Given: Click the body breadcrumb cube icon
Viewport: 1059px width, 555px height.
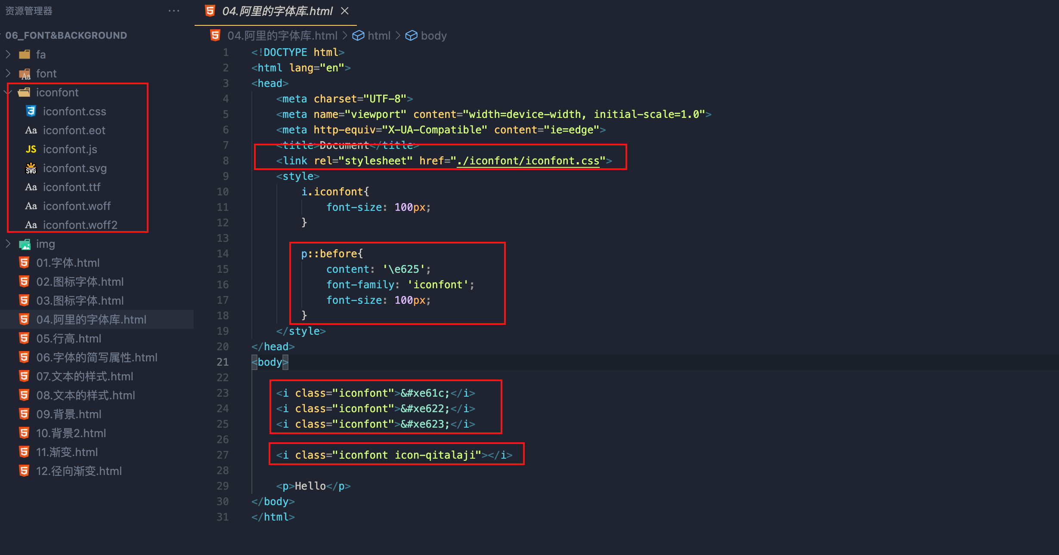Looking at the screenshot, I should point(412,36).
